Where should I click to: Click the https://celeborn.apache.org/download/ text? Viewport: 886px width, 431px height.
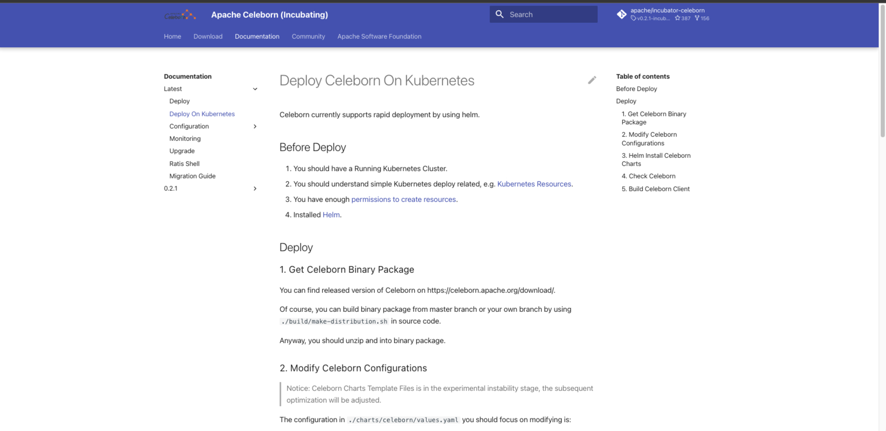490,290
